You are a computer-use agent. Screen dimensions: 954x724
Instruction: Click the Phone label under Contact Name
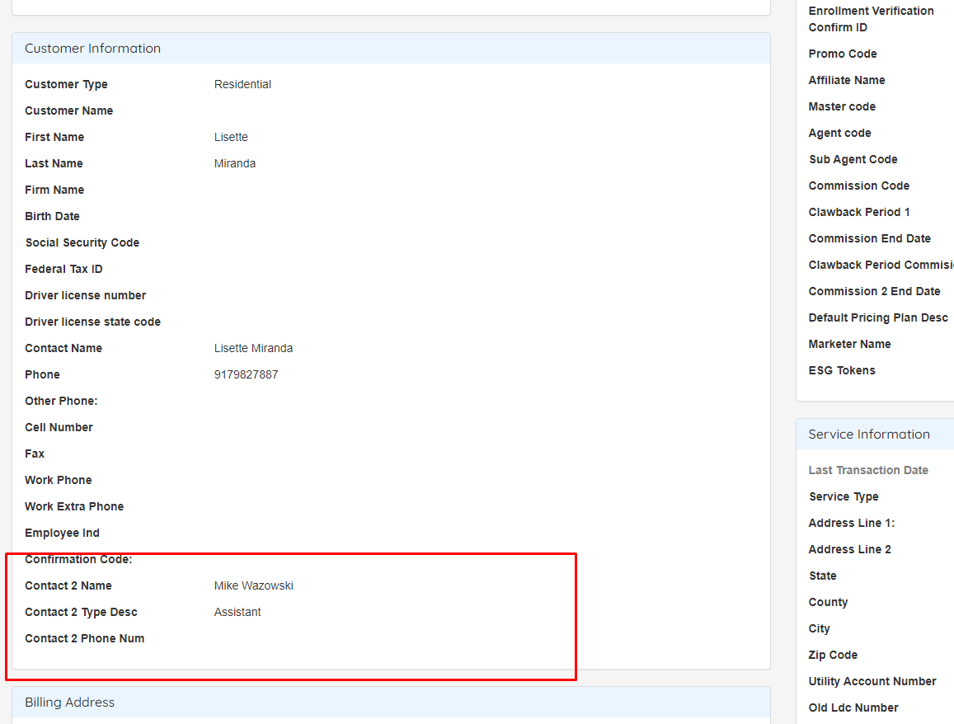pos(42,374)
